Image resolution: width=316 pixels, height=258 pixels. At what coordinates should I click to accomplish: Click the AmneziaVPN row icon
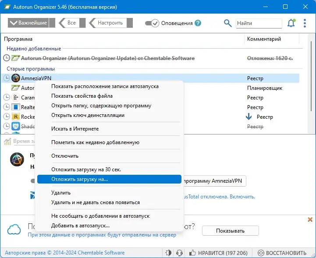[15, 78]
